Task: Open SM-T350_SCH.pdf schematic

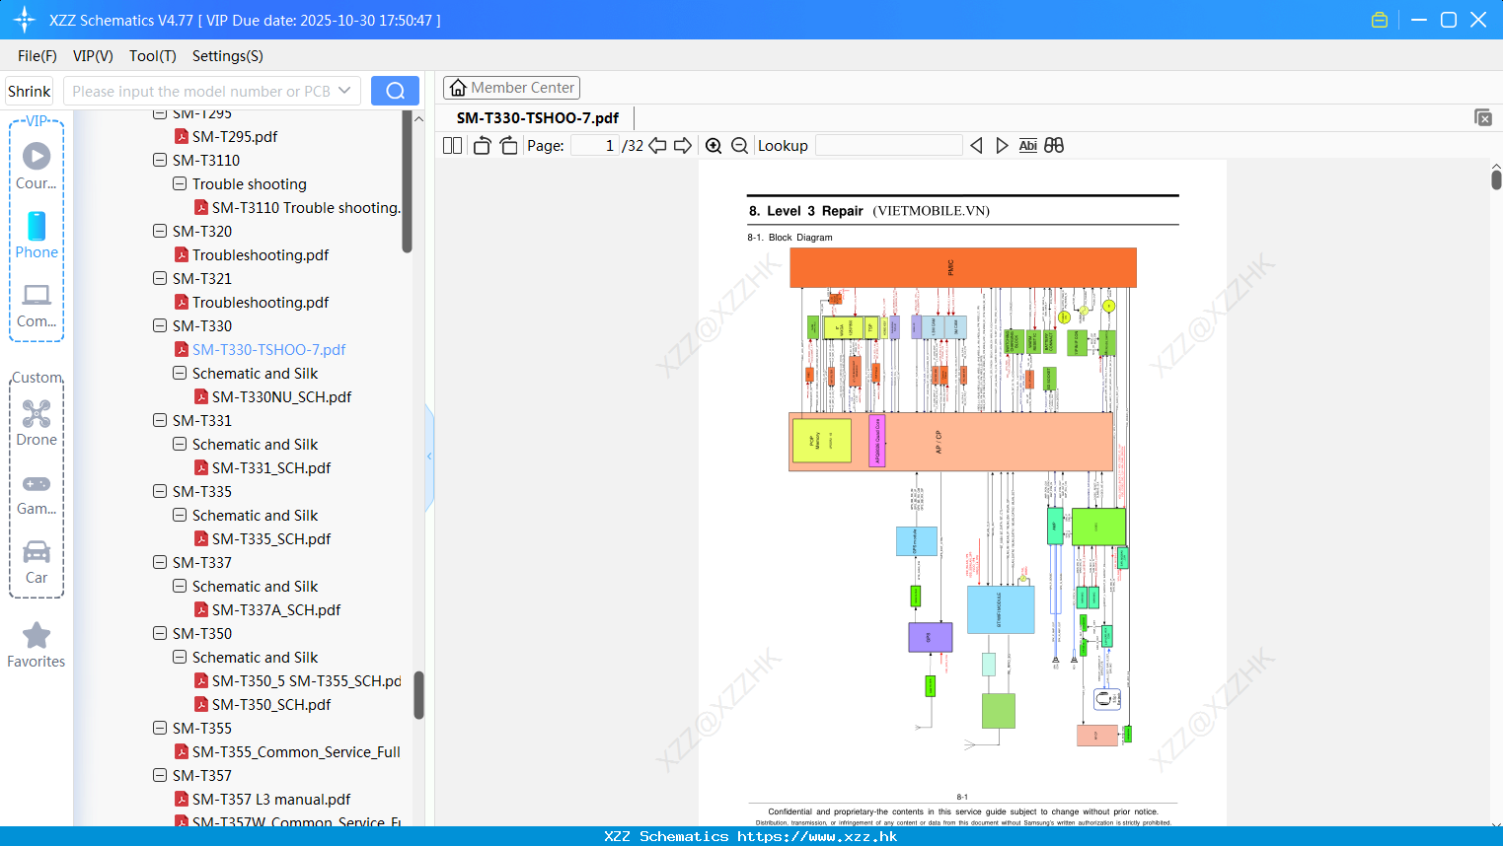Action: [271, 704]
